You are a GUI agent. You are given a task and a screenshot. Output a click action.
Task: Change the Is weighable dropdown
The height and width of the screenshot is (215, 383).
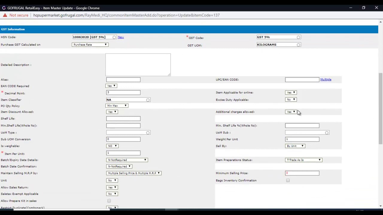(112, 146)
